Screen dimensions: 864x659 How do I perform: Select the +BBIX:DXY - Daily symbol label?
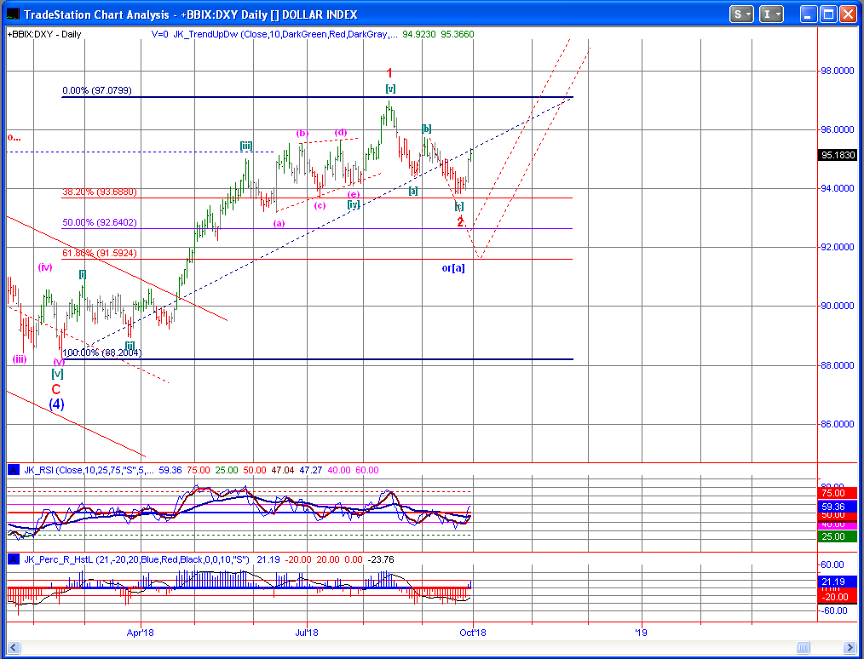44,34
